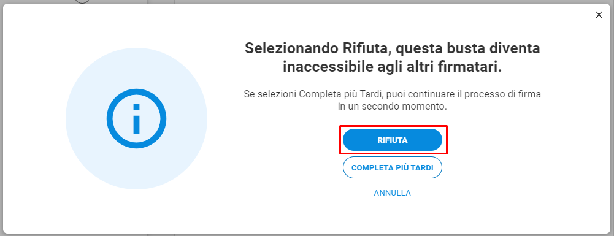The height and width of the screenshot is (236, 614).
Task: Click the blue info circle icon
Action: [136, 118]
